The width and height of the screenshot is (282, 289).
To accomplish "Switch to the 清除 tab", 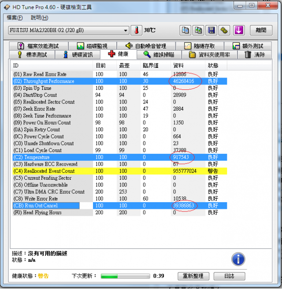I will coord(254,55).
